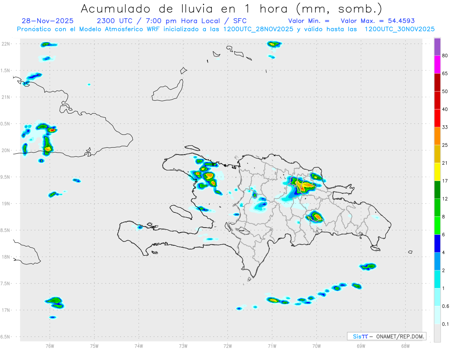Click the legend value '33'

pyautogui.click(x=445, y=127)
